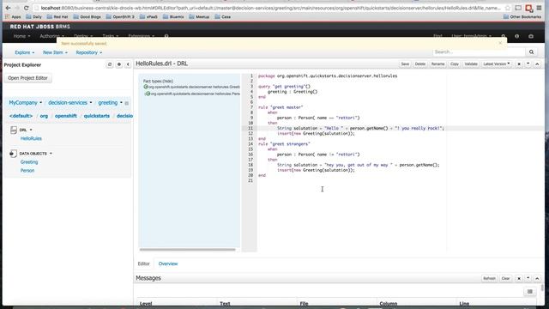Click the Greeting fact type icon

(146, 87)
